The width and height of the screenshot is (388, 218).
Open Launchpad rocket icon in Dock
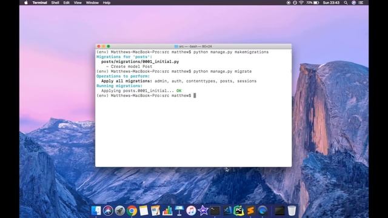(x=120, y=211)
